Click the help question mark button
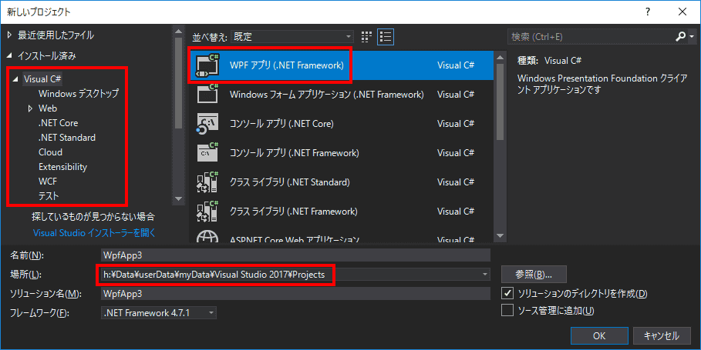This screenshot has height=350, width=701. (x=647, y=12)
